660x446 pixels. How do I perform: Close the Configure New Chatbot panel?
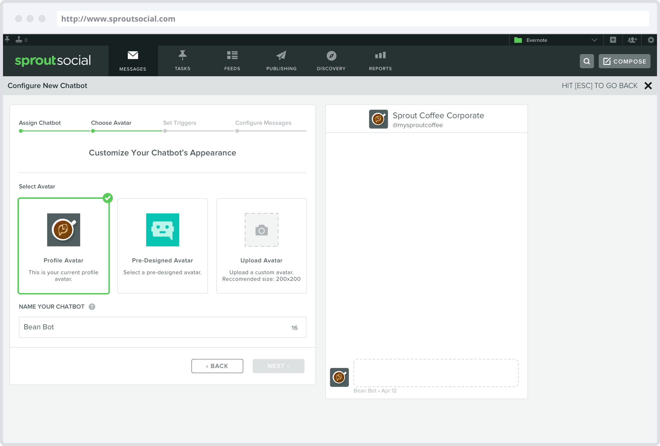tap(648, 86)
